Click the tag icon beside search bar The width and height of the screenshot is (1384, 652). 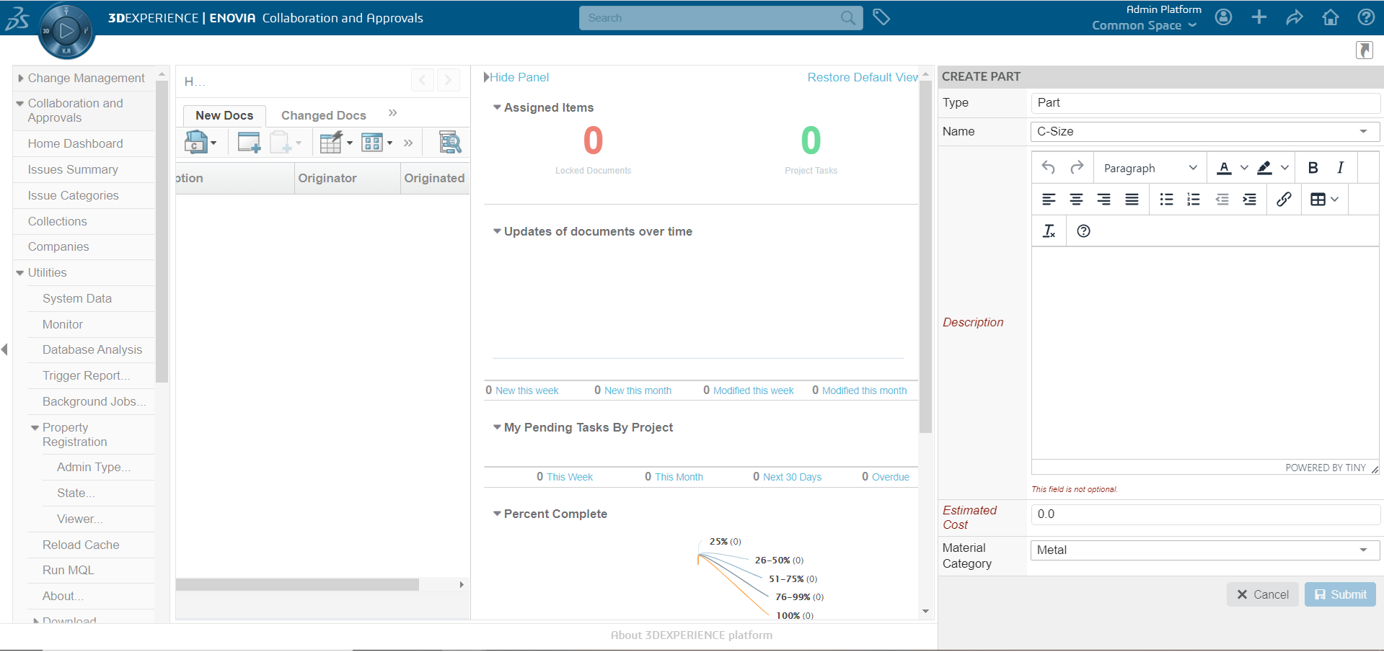point(881,17)
